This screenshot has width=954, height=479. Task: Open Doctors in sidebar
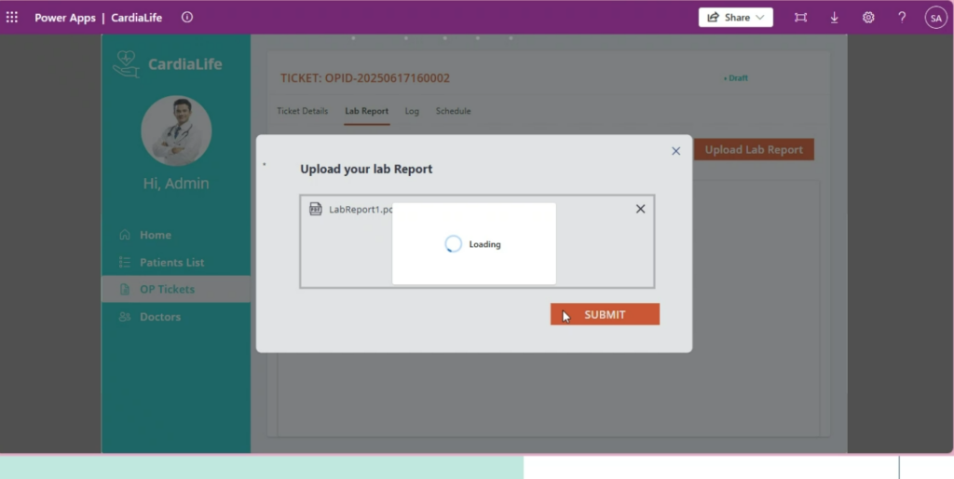coord(160,317)
